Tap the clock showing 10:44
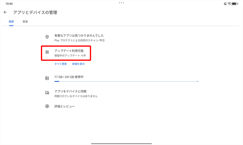Viewport: 243px width, 145px height. click(9, 4)
